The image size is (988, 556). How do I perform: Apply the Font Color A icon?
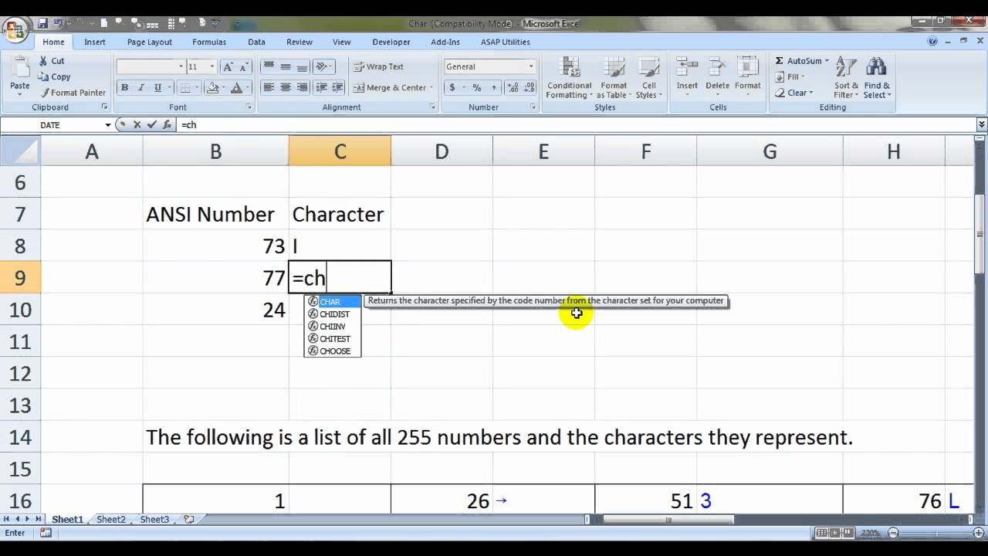(x=236, y=88)
